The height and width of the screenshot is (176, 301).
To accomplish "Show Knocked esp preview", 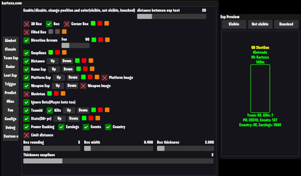I will [x=286, y=24].
